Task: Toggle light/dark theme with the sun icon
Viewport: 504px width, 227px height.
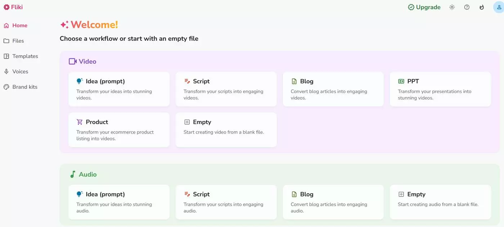Action: [x=452, y=7]
